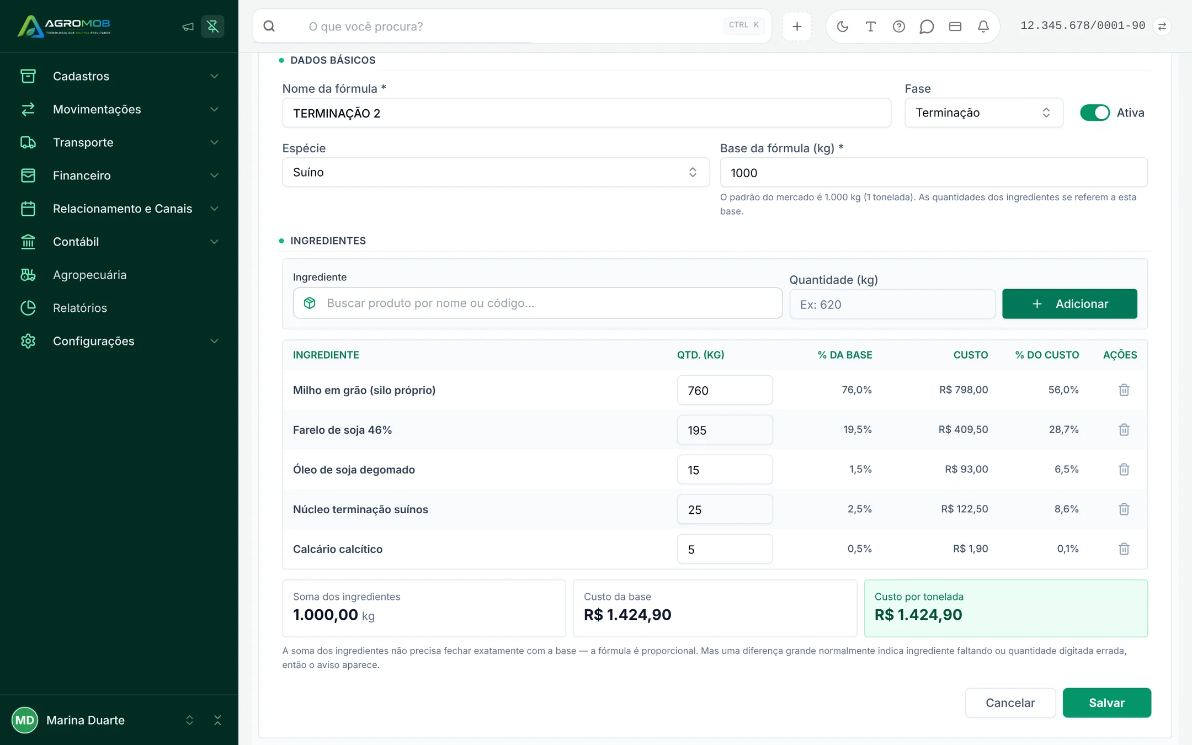Image resolution: width=1192 pixels, height=745 pixels.
Task: Click the megaphone announcements icon
Action: pyautogui.click(x=188, y=26)
